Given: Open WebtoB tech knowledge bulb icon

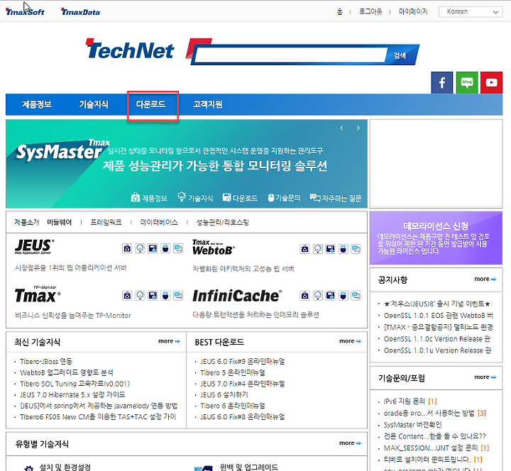Looking at the screenshot, I should tap(318, 249).
